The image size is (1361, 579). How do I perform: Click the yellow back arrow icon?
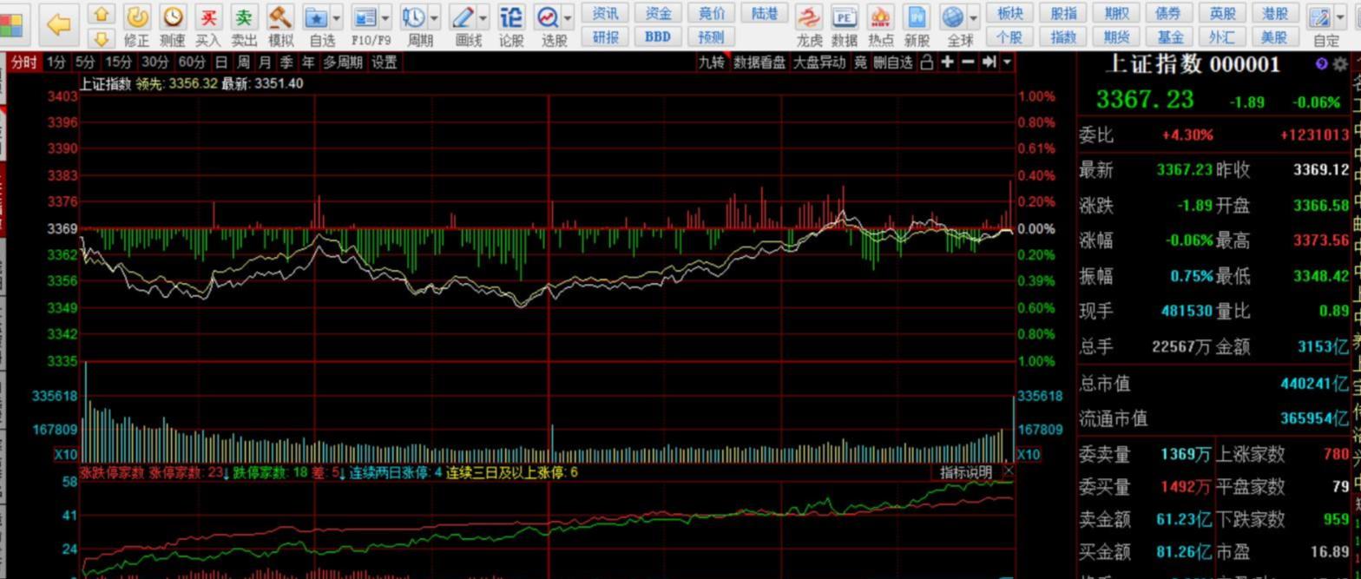[x=58, y=24]
